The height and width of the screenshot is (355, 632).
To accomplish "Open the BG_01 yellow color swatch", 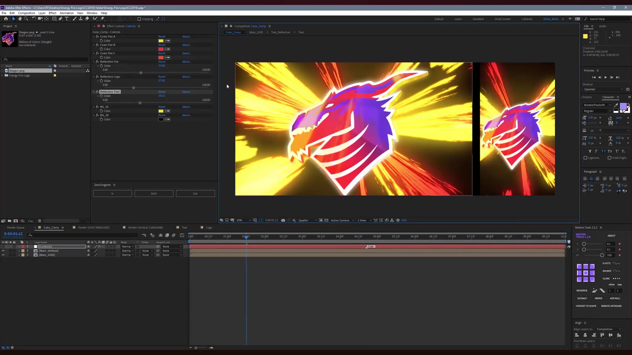I will (161, 111).
